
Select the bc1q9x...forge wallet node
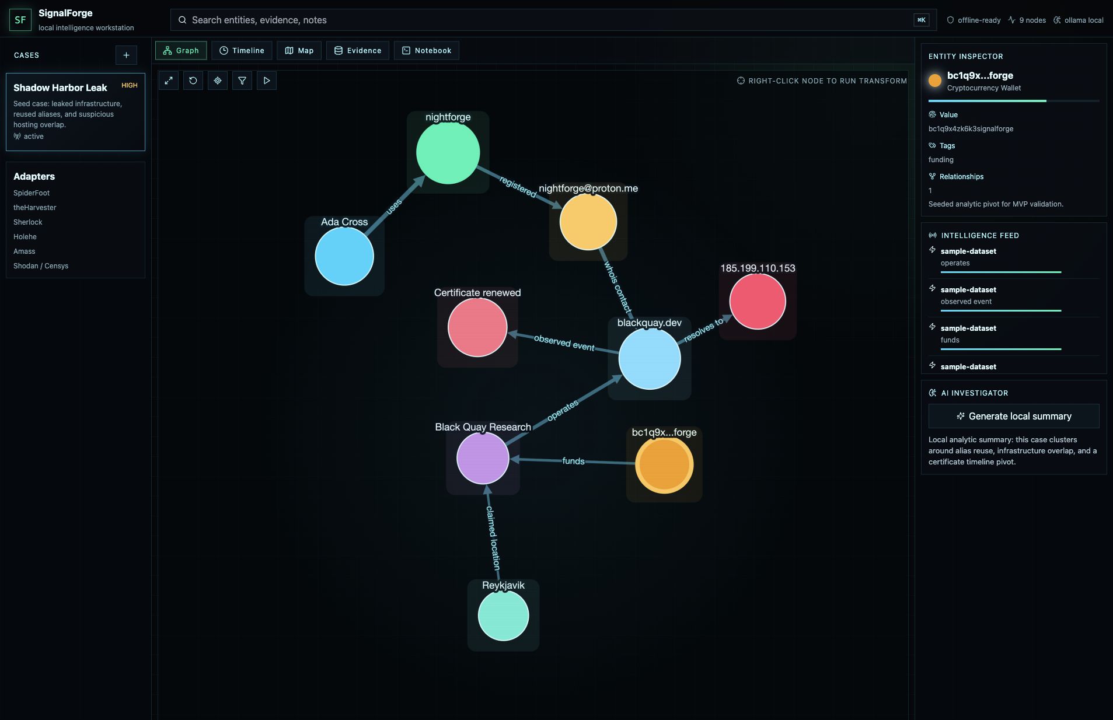point(664,466)
